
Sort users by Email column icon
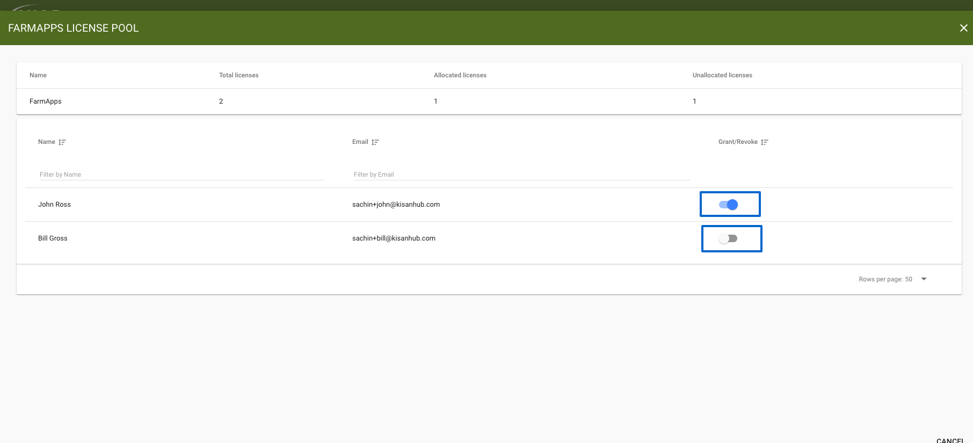375,142
